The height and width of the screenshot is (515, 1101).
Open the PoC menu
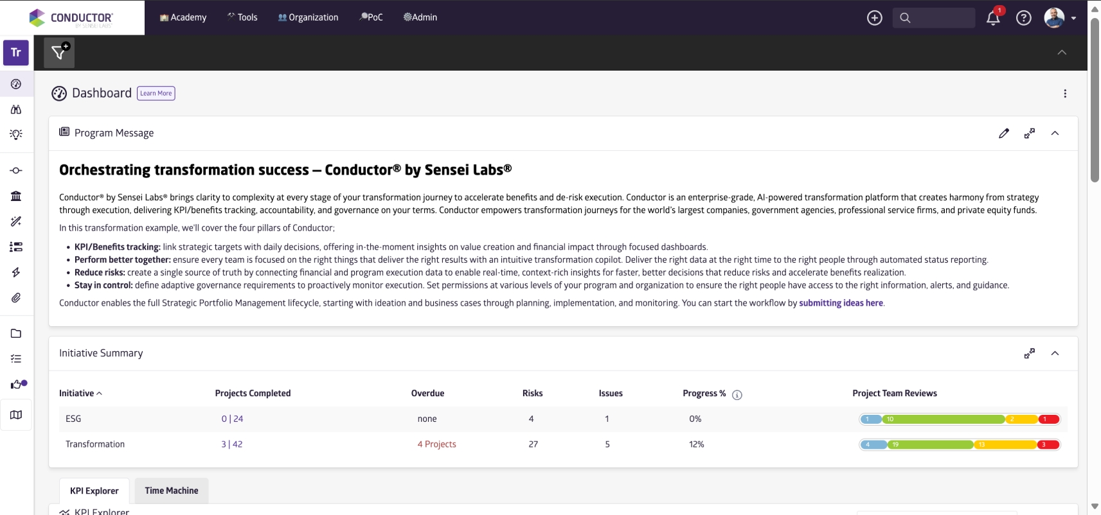[371, 17]
